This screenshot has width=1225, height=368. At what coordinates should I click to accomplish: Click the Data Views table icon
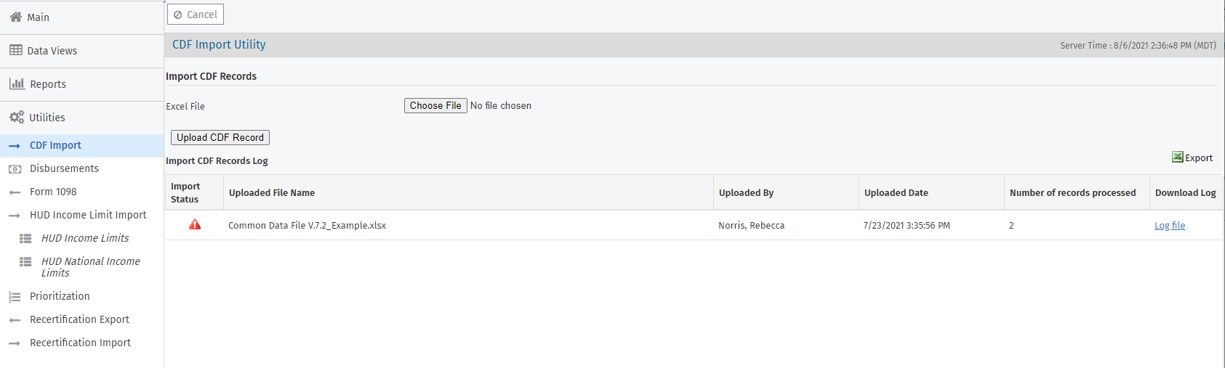click(15, 50)
